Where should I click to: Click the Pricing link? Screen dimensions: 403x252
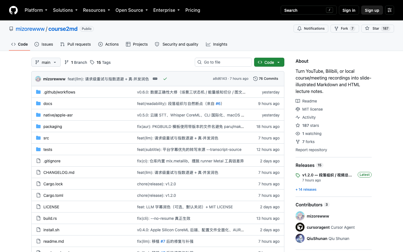coord(193,10)
